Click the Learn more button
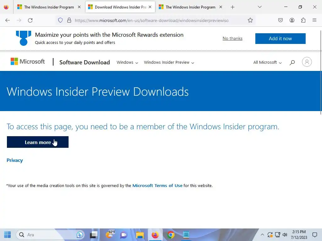Image resolution: width=322 pixels, height=241 pixels. (x=38, y=142)
